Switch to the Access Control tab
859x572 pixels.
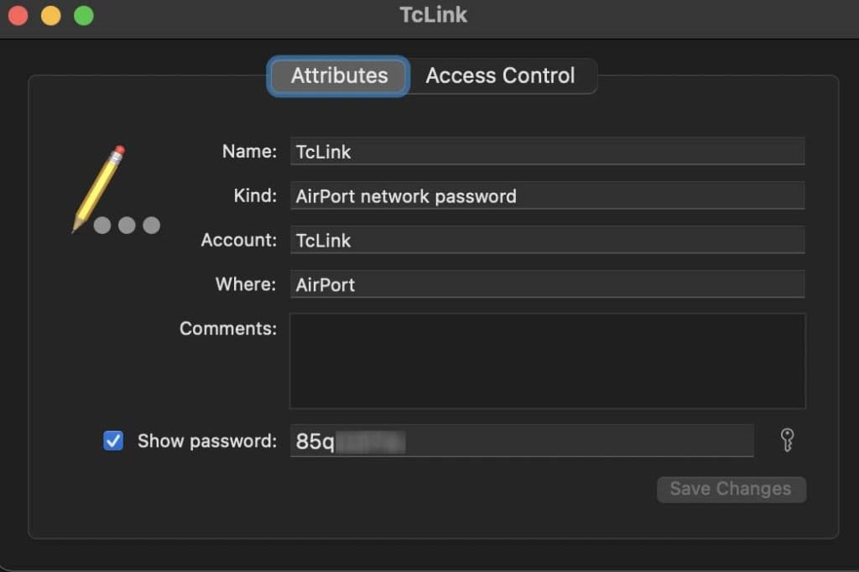[501, 75]
